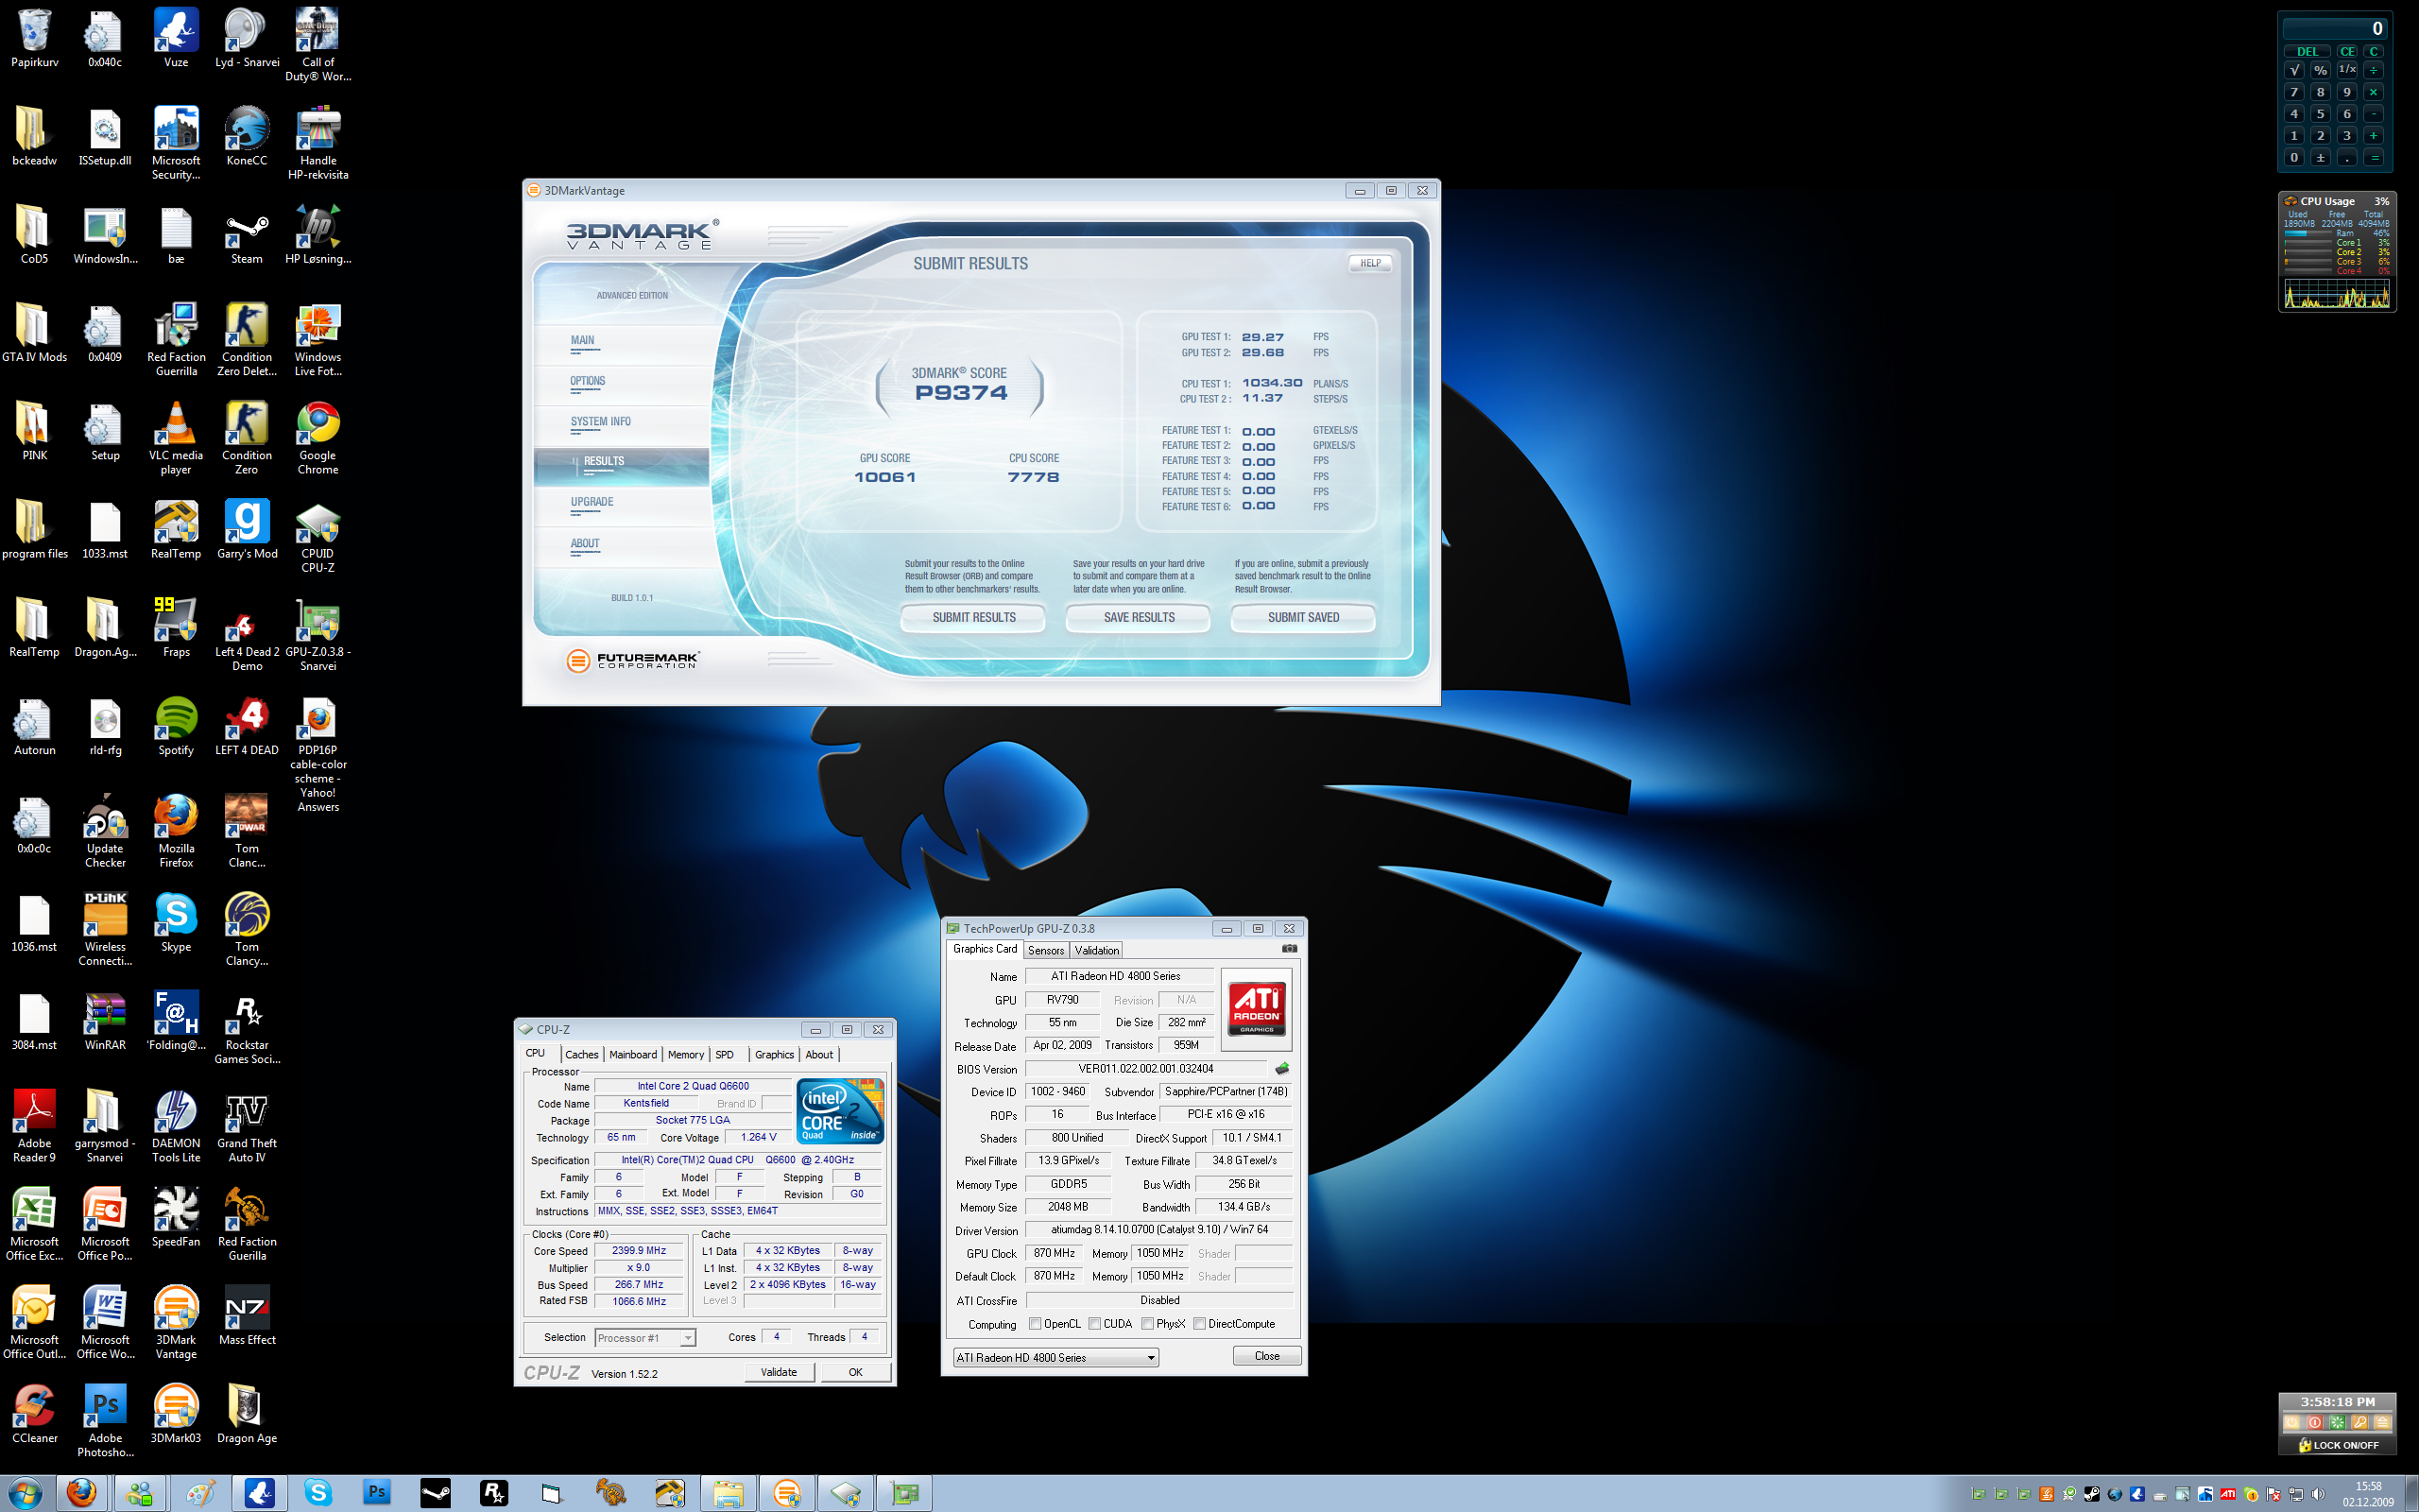Image resolution: width=2419 pixels, height=1512 pixels.
Task: Open Photoshop from the taskbar
Action: click(377, 1494)
